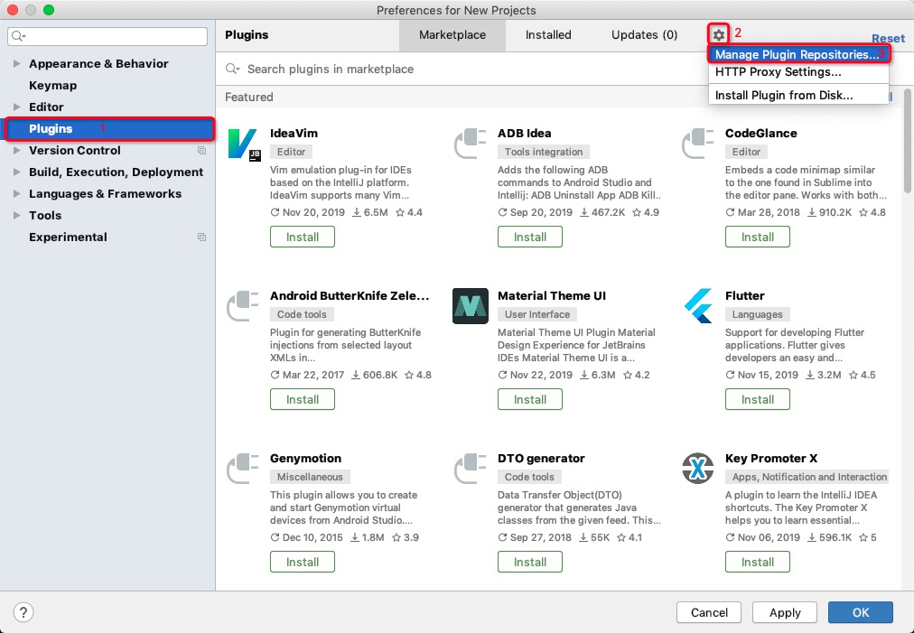Click the project-level icon beside Version Control
This screenshot has width=914, height=633.
coord(201,151)
